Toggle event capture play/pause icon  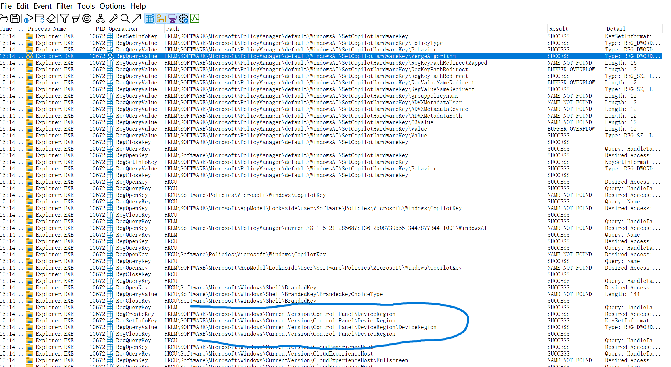point(28,19)
